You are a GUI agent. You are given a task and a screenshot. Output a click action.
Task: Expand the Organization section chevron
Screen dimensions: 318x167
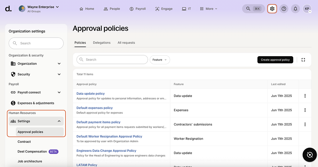pos(59,64)
